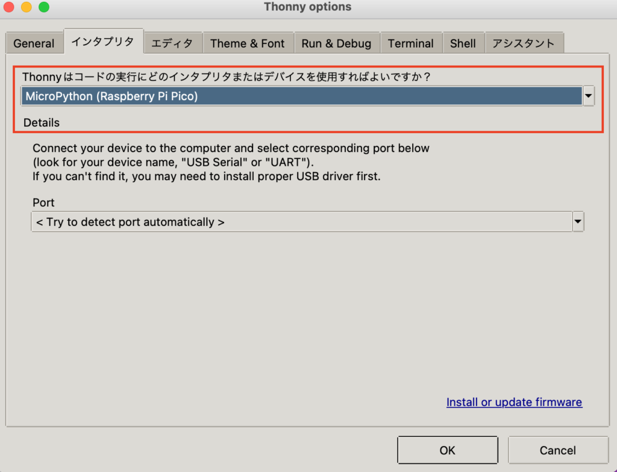Open the Shell tab

click(x=463, y=43)
